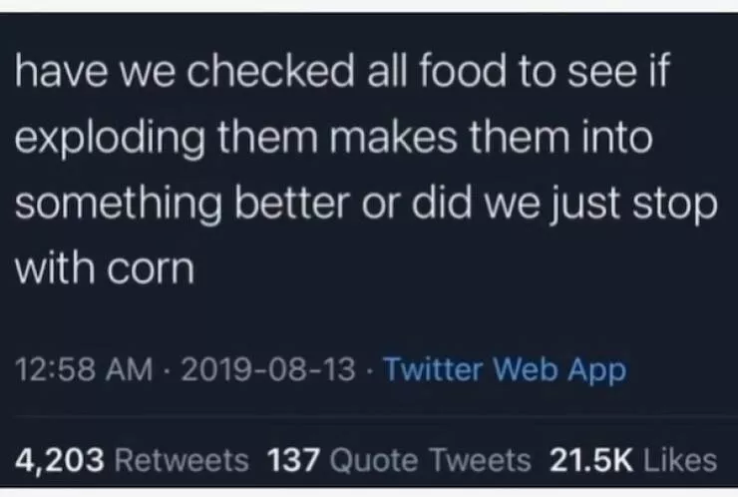Click the number 137 in the stats row
Image resolution: width=738 pixels, height=497 pixels.
click(293, 459)
